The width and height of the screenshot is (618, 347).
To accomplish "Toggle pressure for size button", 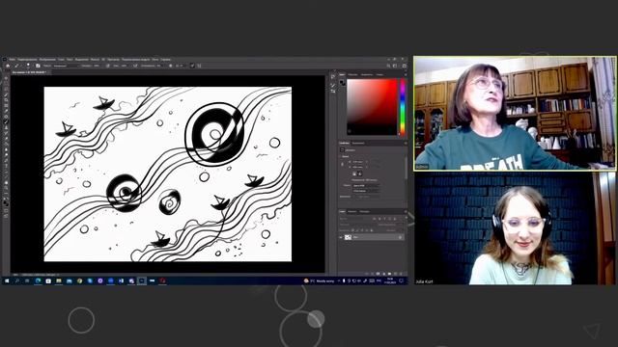I will [193, 66].
